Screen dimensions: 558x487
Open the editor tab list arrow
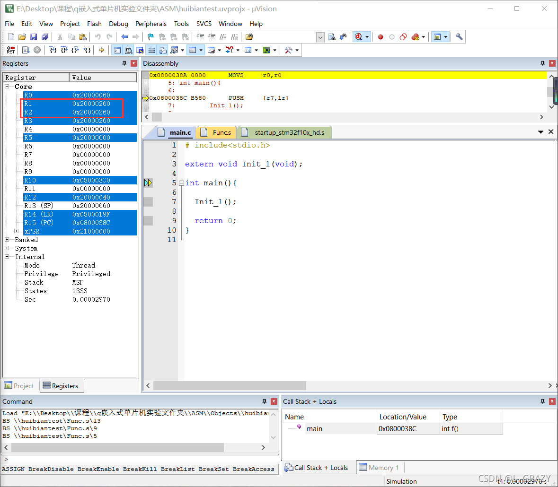tap(540, 132)
